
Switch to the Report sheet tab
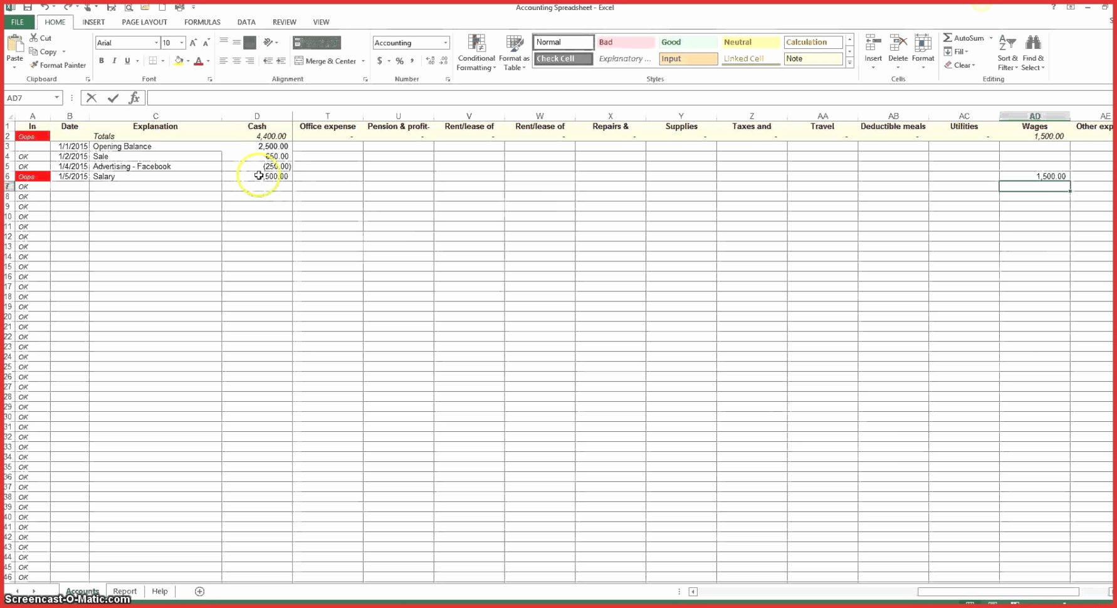click(125, 590)
